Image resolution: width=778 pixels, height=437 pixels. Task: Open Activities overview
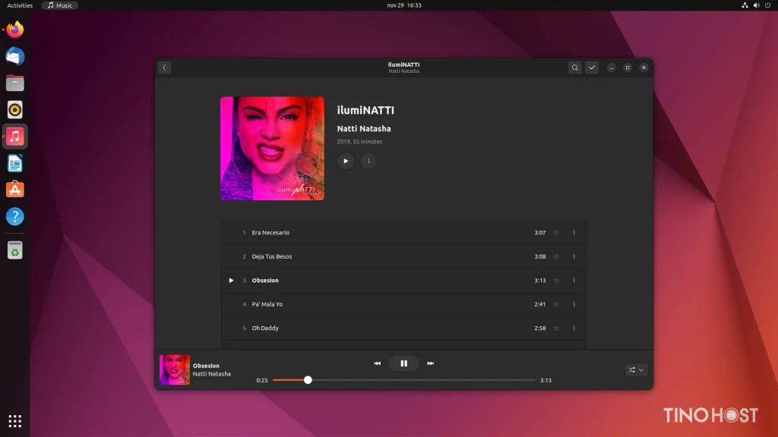[x=20, y=5]
